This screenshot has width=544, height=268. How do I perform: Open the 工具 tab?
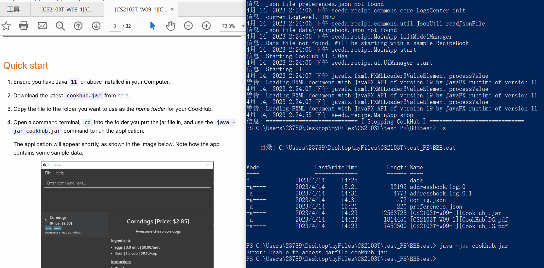(13, 9)
